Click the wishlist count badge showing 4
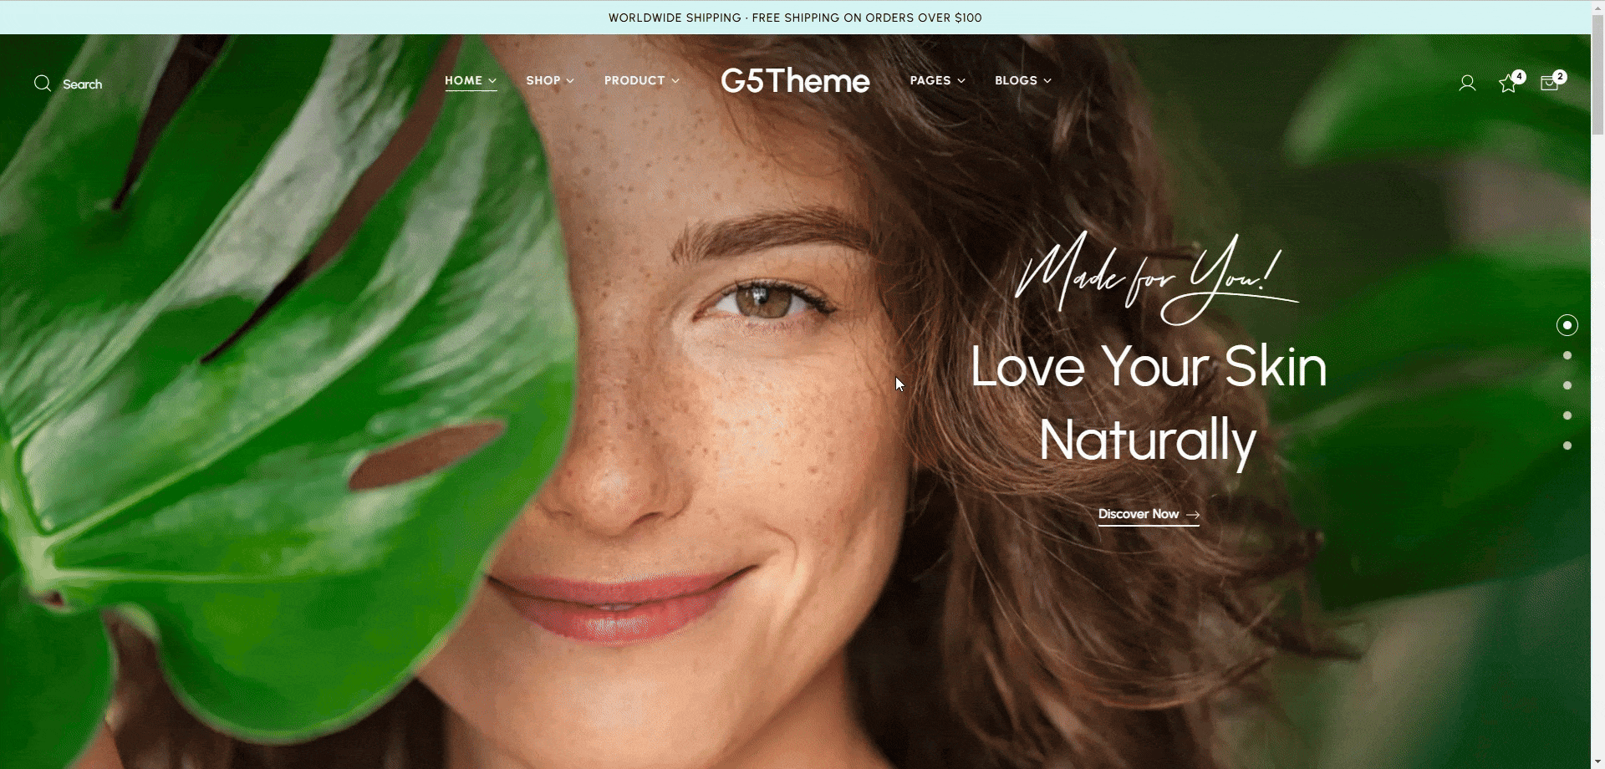 click(1519, 76)
